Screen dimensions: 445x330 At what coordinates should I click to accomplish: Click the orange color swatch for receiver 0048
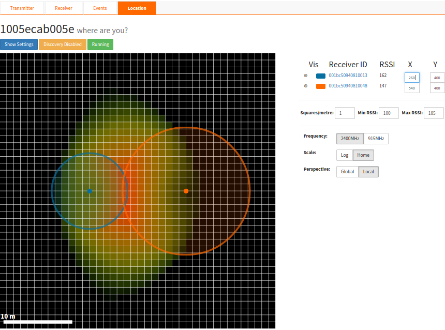[x=321, y=86]
